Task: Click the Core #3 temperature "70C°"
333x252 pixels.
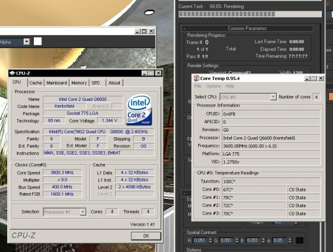Action: pyautogui.click(x=254, y=213)
